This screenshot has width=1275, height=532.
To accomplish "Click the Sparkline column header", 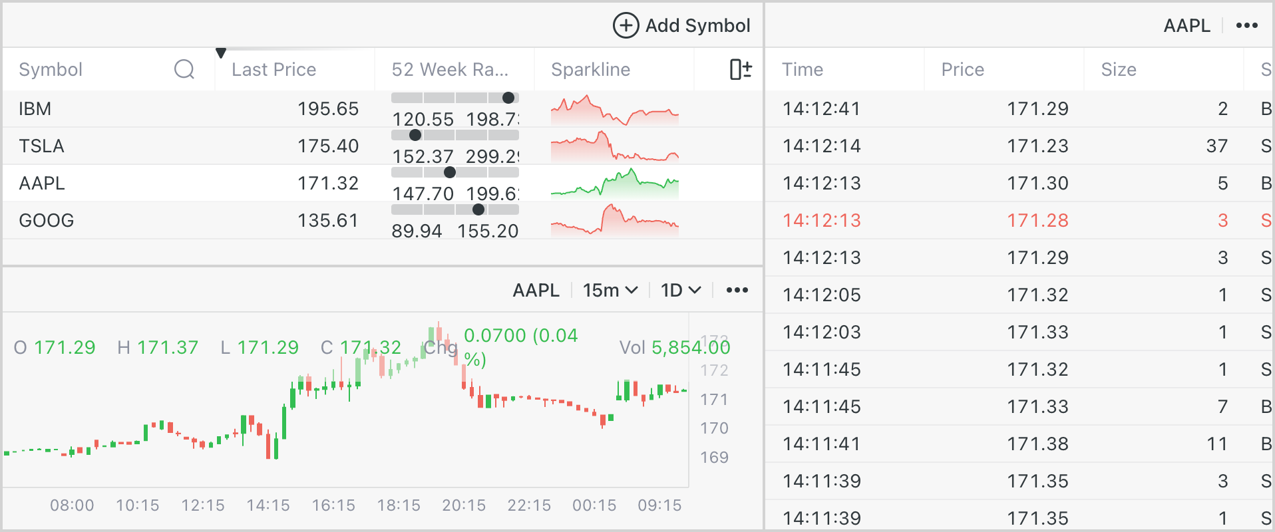I will (x=590, y=69).
